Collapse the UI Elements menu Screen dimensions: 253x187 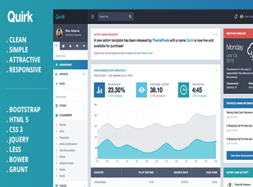click(x=70, y=115)
